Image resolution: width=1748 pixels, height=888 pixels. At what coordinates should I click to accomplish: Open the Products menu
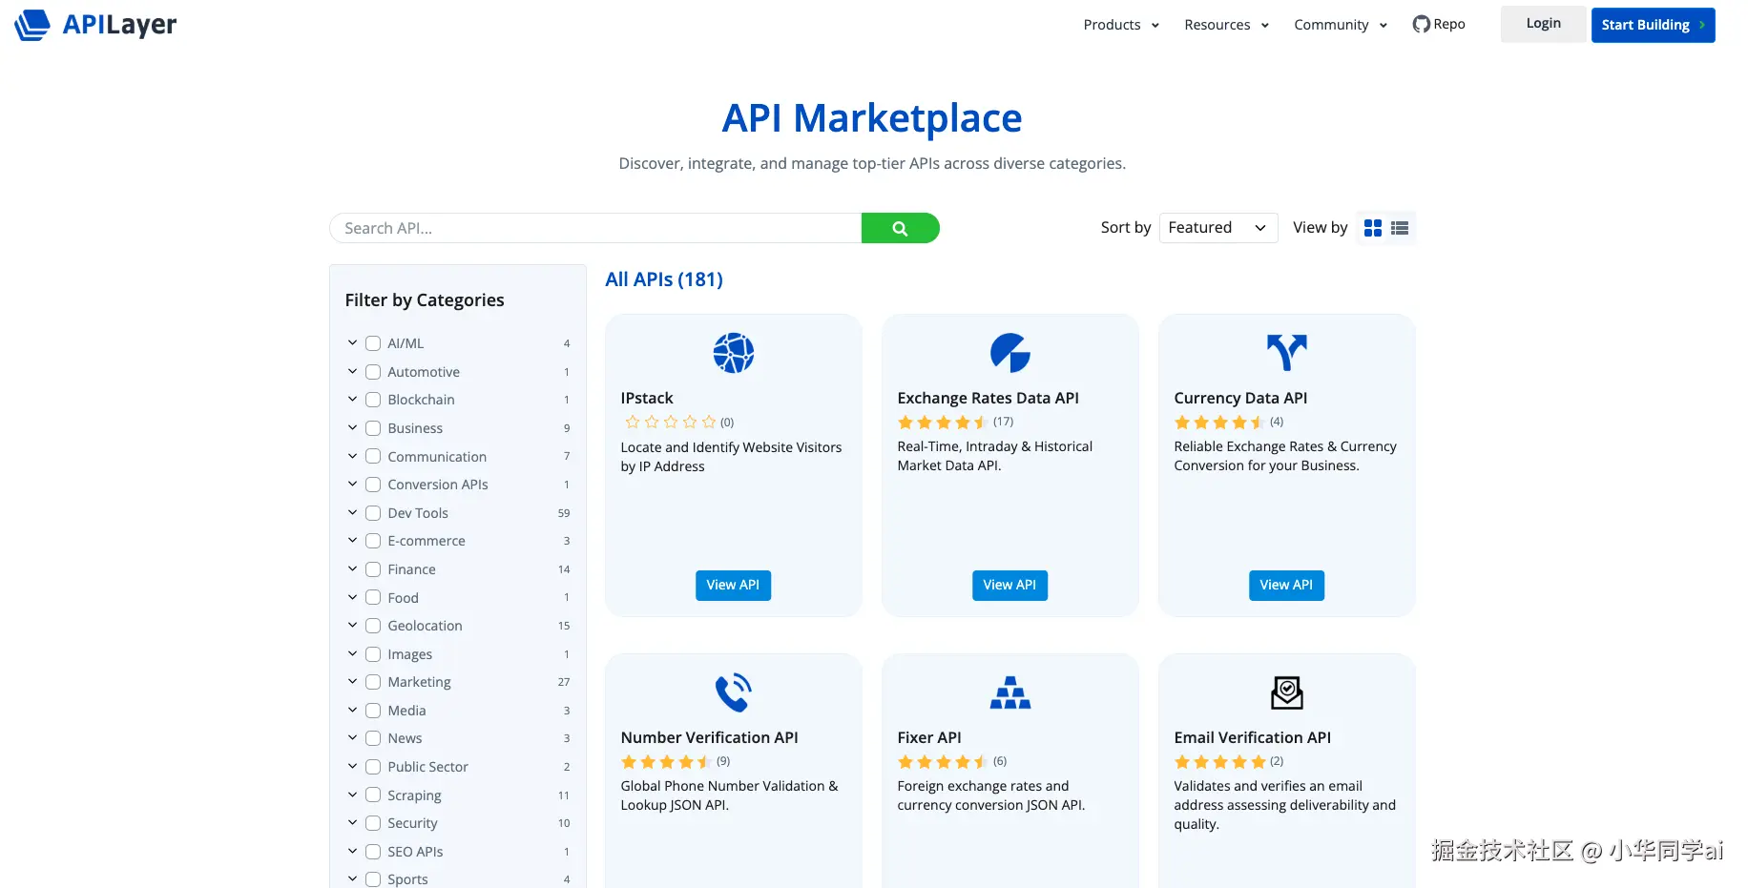point(1121,25)
